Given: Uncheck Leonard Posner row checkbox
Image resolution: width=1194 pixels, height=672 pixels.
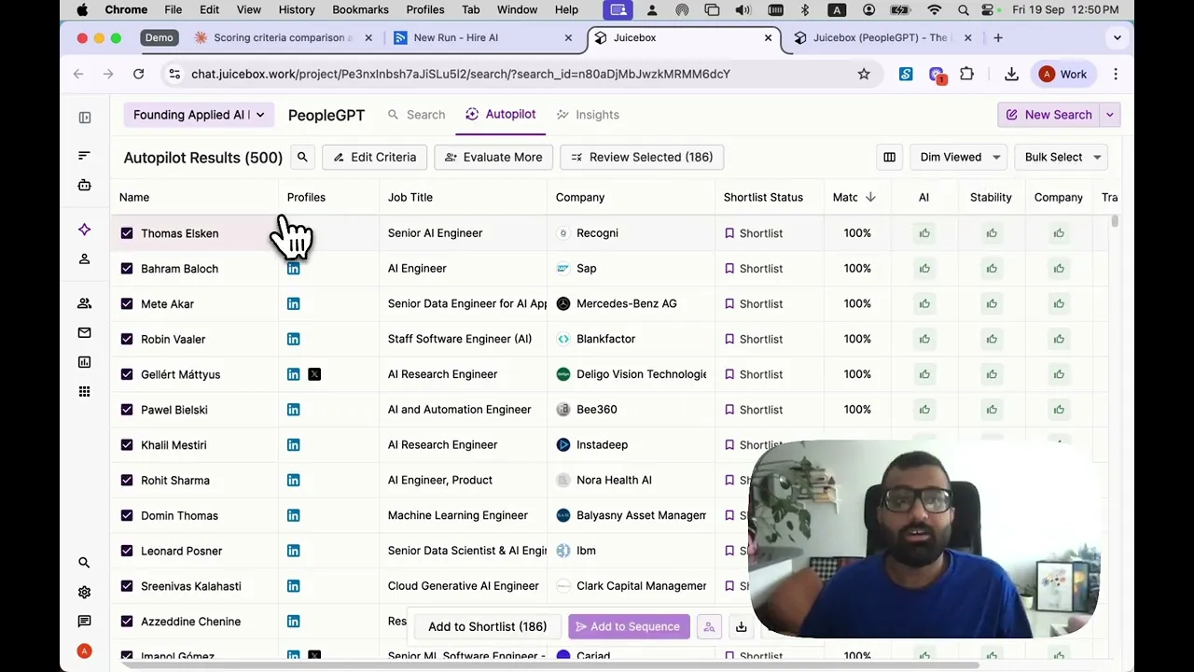Looking at the screenshot, I should point(127,551).
